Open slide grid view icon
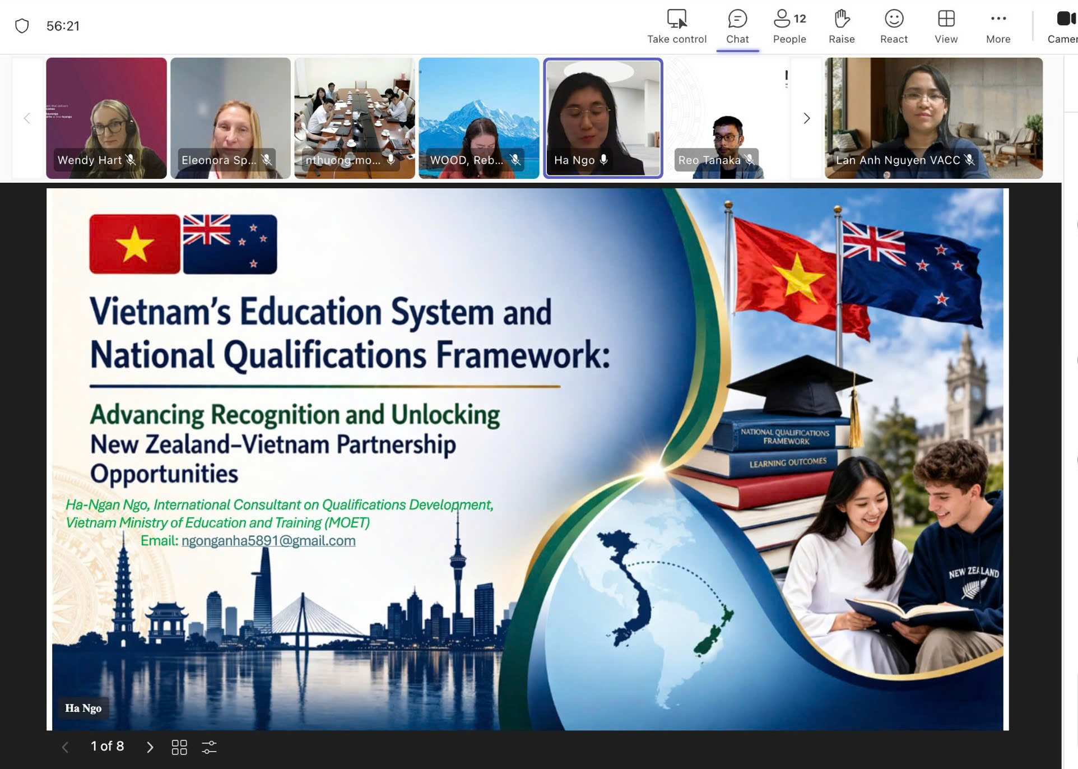This screenshot has height=769, width=1078. (179, 747)
